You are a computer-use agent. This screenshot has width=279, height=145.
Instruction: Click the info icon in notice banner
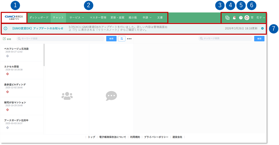[x=6, y=28]
